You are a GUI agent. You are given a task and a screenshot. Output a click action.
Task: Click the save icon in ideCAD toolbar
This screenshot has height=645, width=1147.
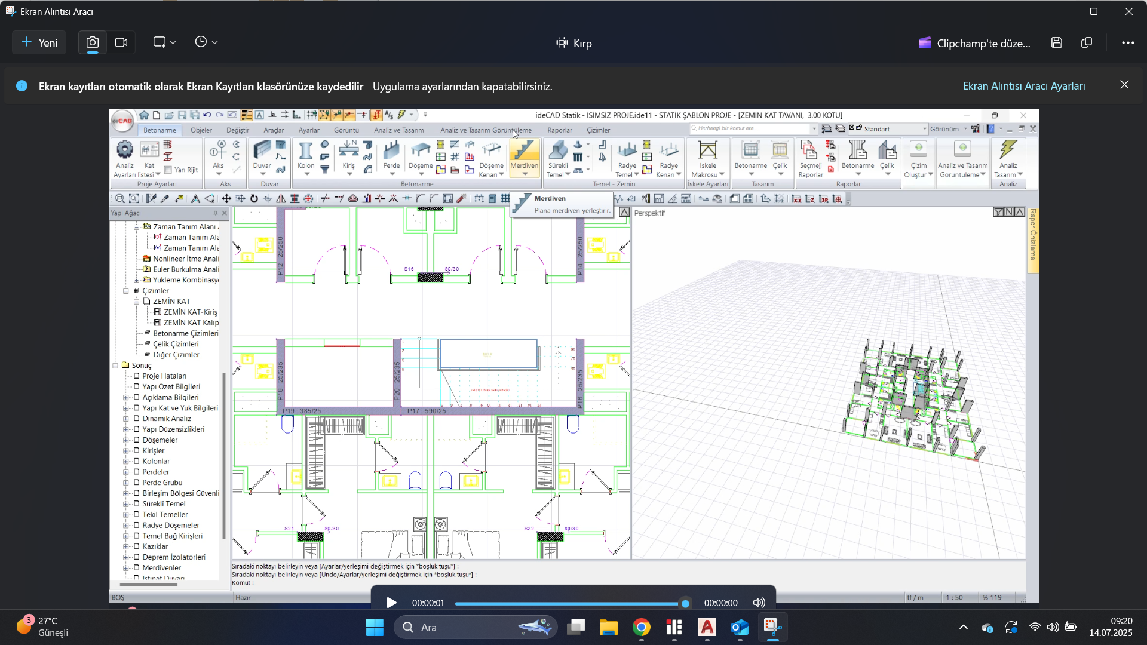(x=182, y=115)
